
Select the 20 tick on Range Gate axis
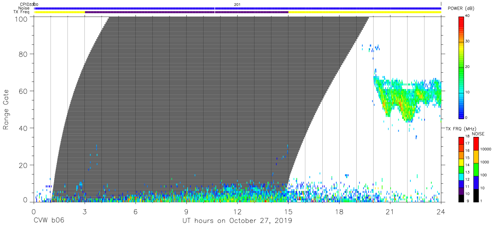point(23,166)
